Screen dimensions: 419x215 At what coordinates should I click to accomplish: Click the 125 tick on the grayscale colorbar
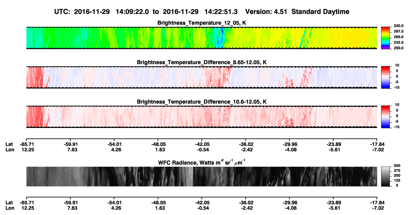(396, 180)
